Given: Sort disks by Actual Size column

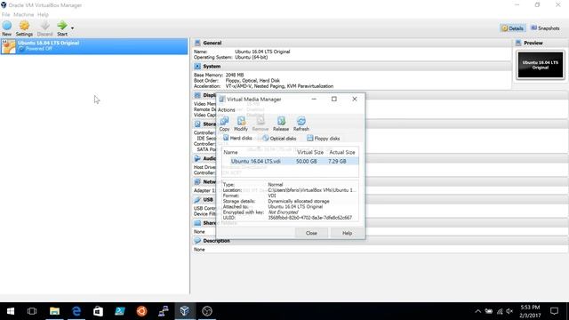Looking at the screenshot, I should [341, 152].
